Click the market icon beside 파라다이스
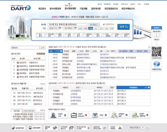 coord(18,66)
